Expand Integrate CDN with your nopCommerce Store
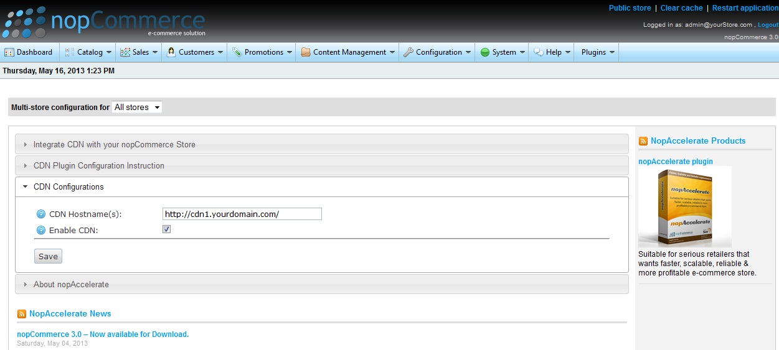This screenshot has width=779, height=350. click(321, 144)
